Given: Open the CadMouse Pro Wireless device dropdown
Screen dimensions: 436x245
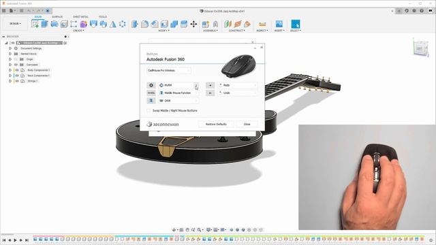Looking at the screenshot, I should click(x=168, y=71).
